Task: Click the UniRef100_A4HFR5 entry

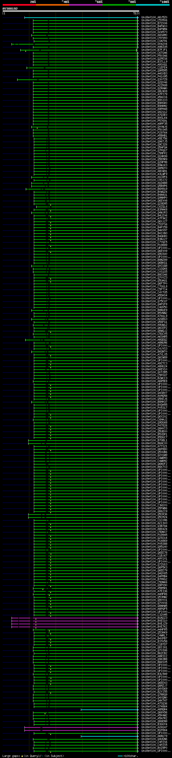Action: pyautogui.click(x=154, y=630)
